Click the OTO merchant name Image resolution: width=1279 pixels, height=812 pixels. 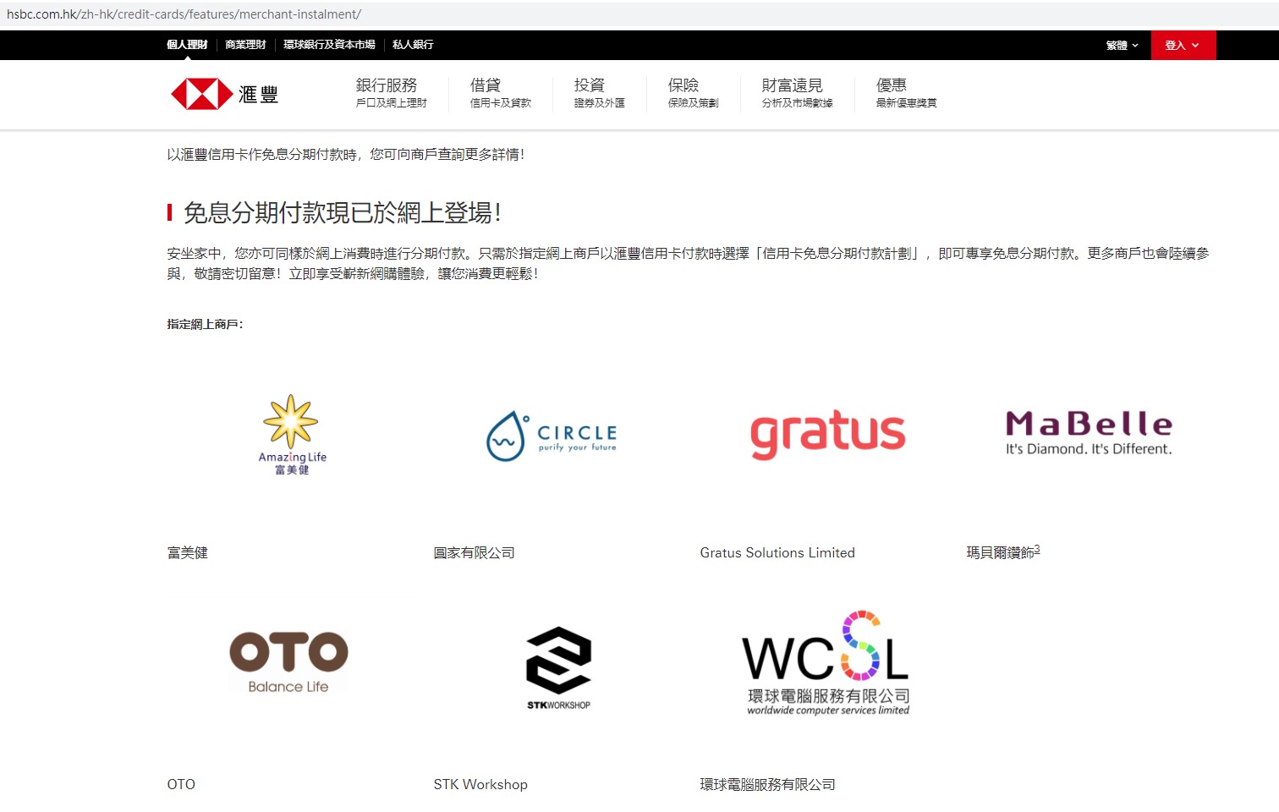(181, 785)
